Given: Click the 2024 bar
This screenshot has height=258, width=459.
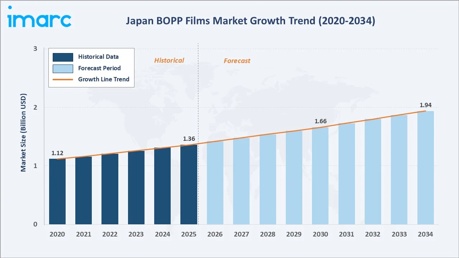Looking at the screenshot, I should point(162,186).
